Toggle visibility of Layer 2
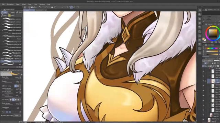 203,120
